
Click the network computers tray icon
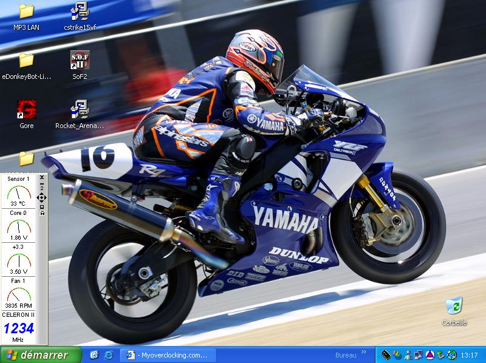[419, 355]
